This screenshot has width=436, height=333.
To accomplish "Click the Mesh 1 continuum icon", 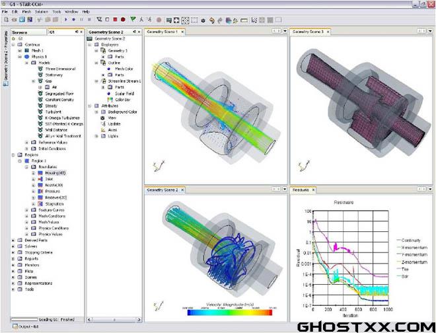I will pos(26,51).
